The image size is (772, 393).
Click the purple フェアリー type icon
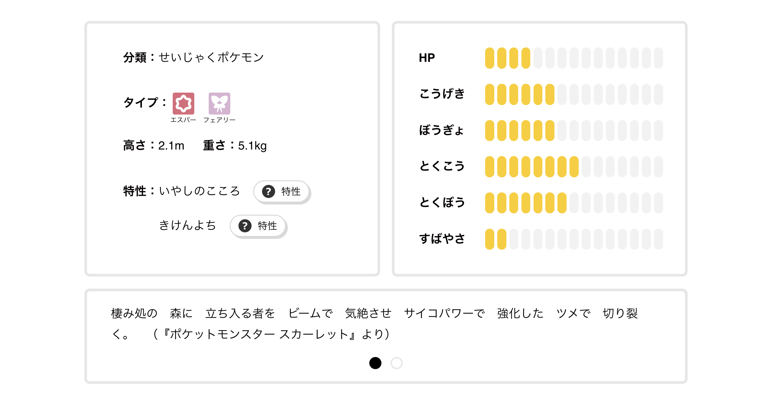coord(219,103)
